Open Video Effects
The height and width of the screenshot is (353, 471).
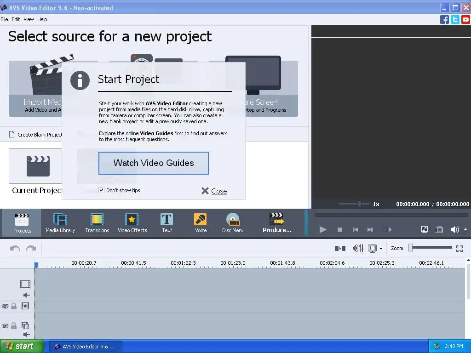click(132, 223)
